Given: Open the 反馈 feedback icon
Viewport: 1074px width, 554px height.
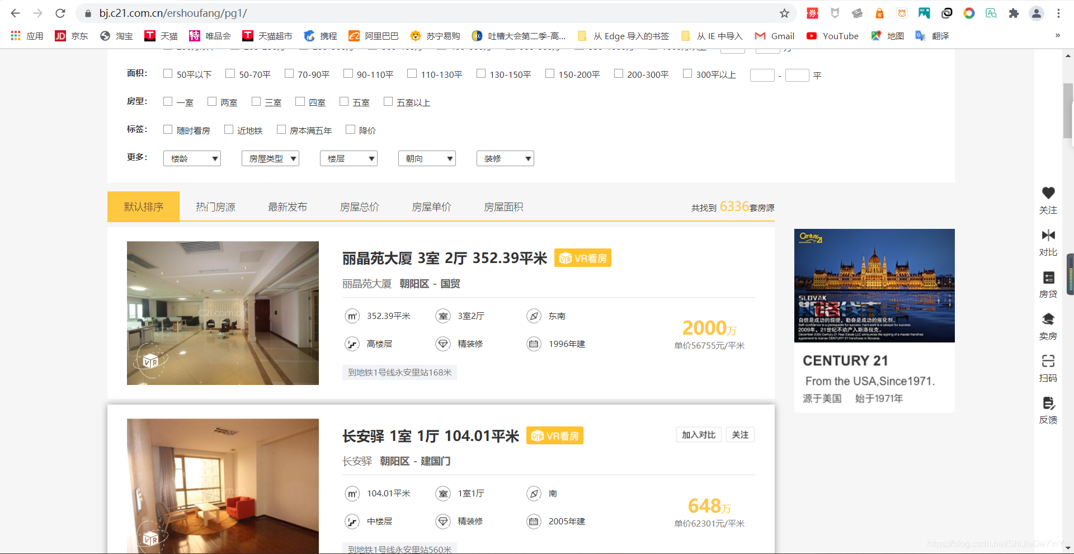Looking at the screenshot, I should tap(1048, 403).
